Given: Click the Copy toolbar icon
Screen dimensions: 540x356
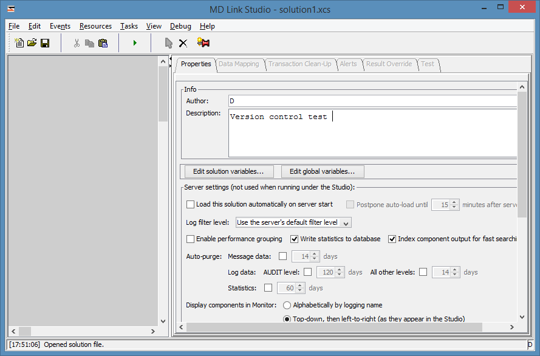Looking at the screenshot, I should click(89, 43).
